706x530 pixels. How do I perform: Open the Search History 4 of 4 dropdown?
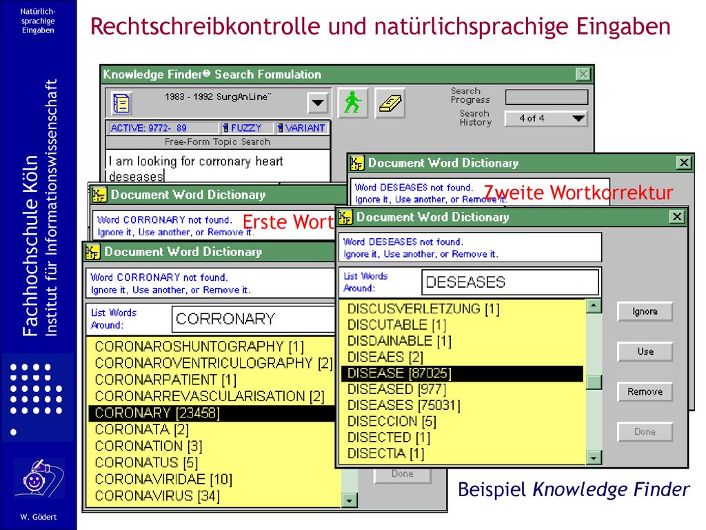click(546, 119)
